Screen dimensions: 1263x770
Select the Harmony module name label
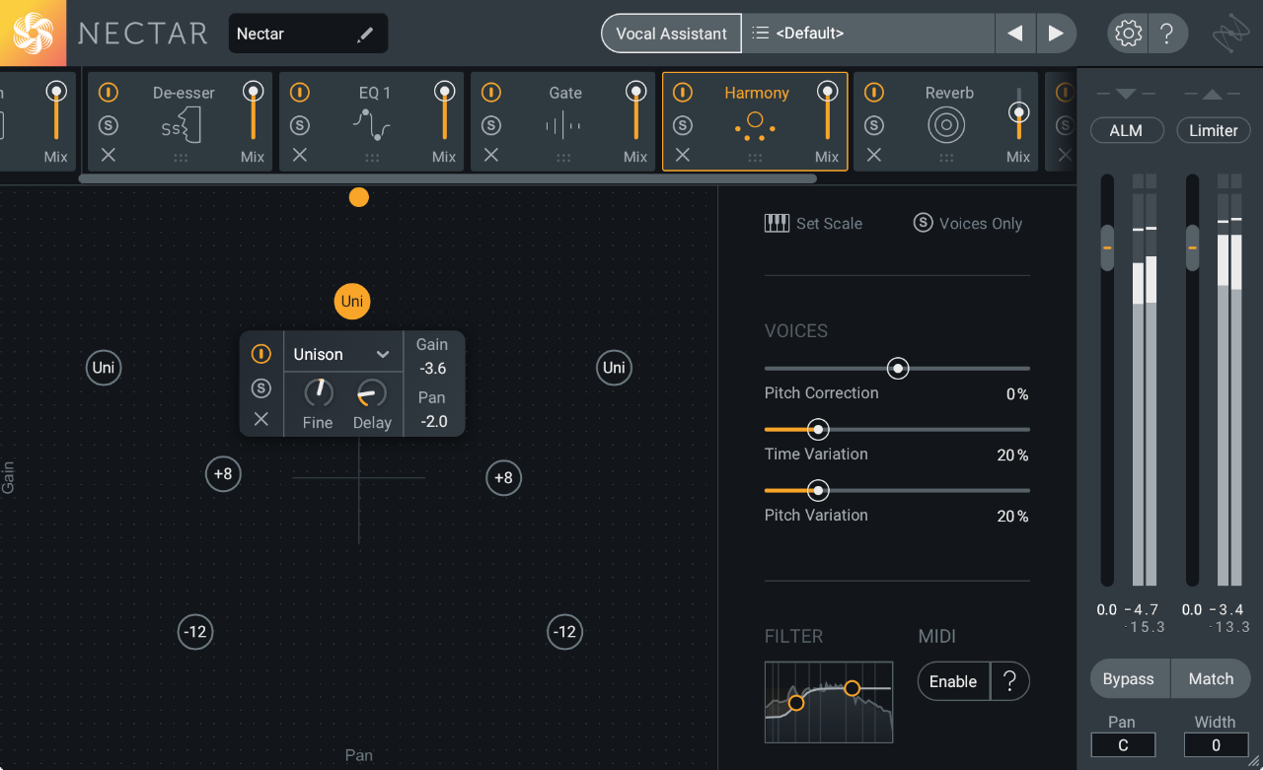pos(757,93)
